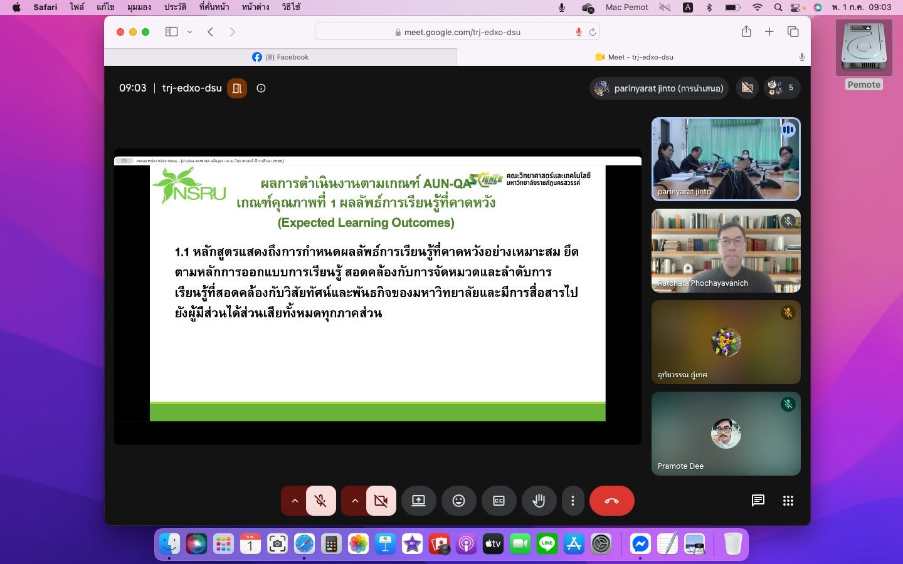
Task: Select อุทัยวรรณ ภู่เทศ participant tile
Action: pyautogui.click(x=726, y=342)
